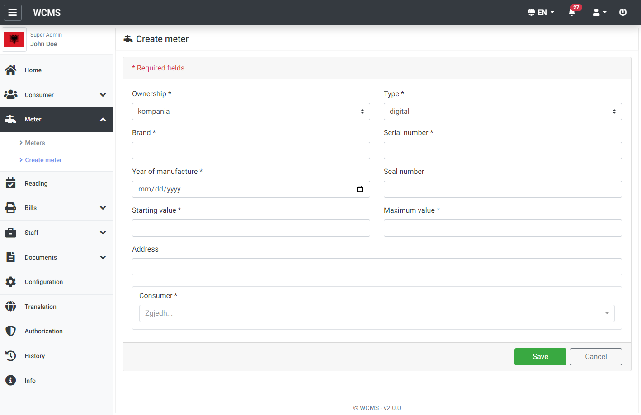Click the Required fields notice text
Viewport: 641px width, 415px height.
(158, 68)
